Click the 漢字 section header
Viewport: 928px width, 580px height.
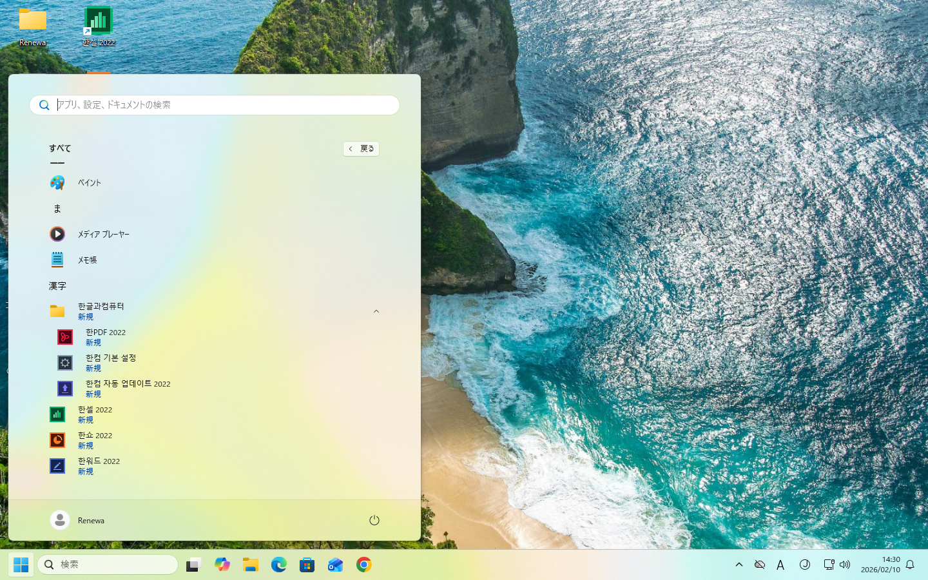click(57, 286)
